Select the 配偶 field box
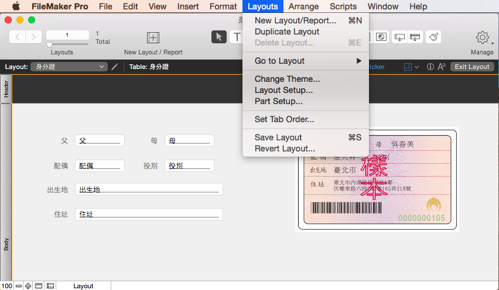 (x=100, y=166)
